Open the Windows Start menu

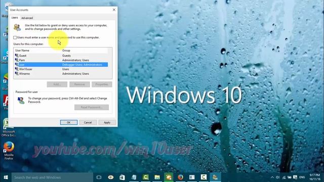click(x=6, y=177)
